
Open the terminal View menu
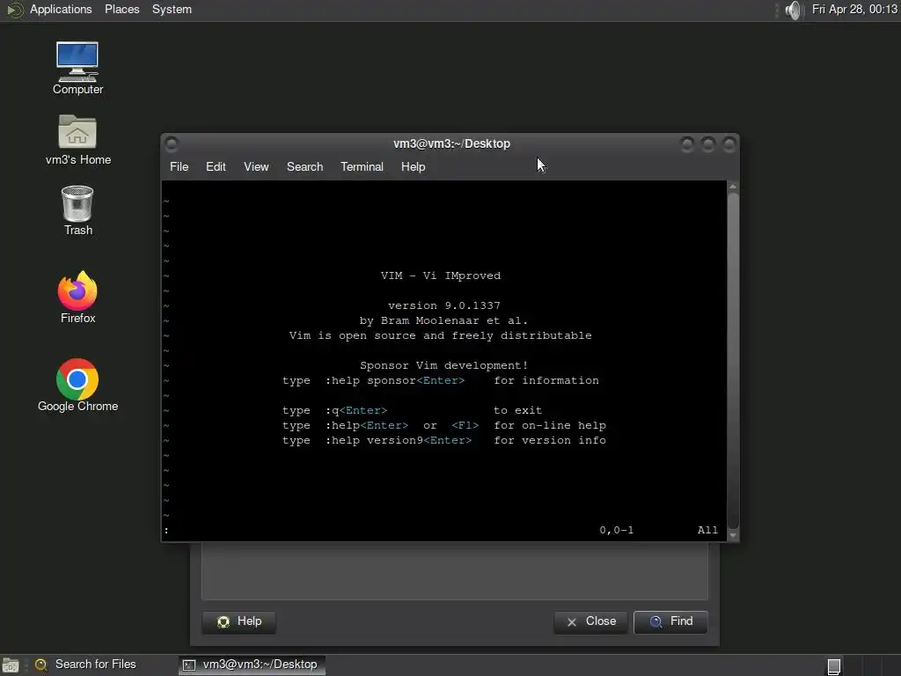pos(256,166)
